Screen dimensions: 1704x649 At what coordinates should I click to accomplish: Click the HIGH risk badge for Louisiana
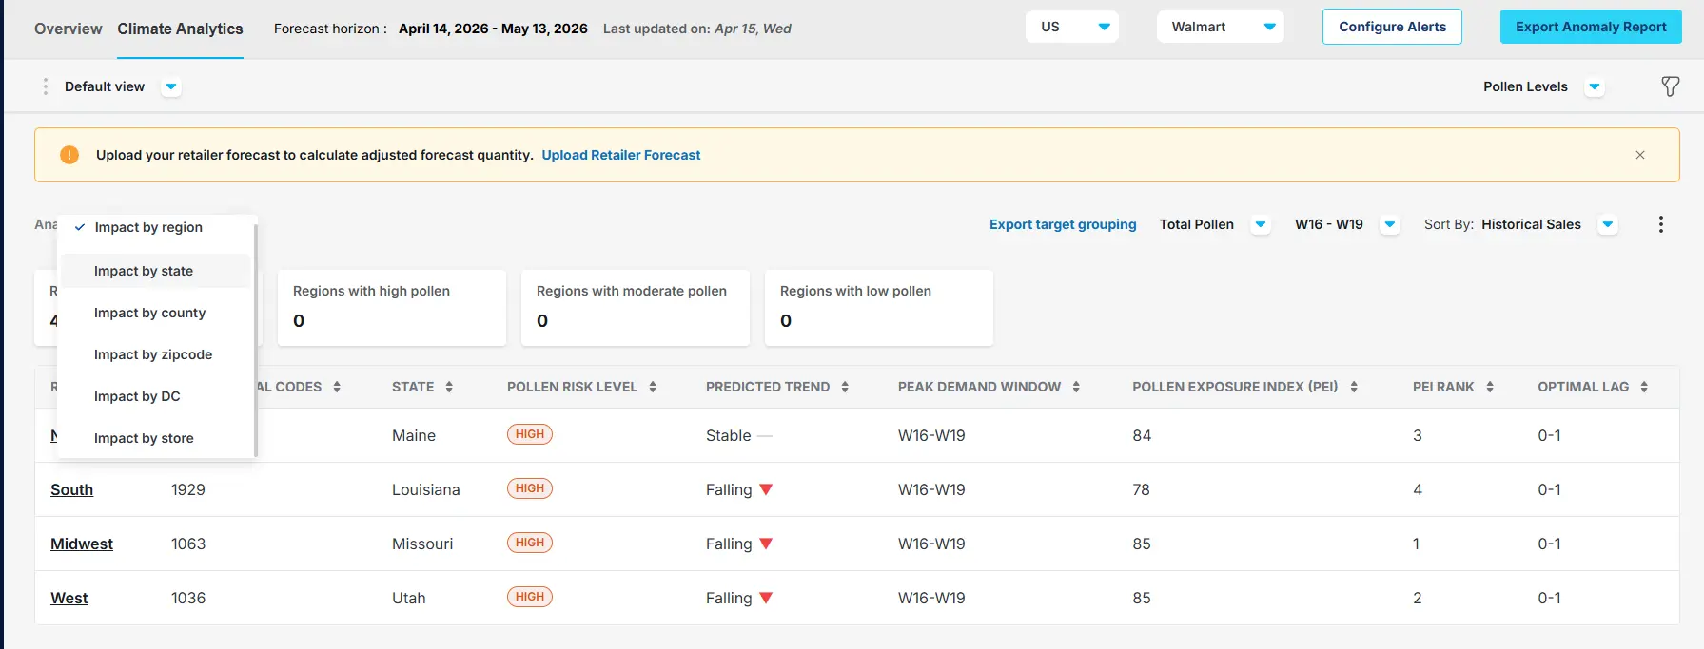[530, 488]
